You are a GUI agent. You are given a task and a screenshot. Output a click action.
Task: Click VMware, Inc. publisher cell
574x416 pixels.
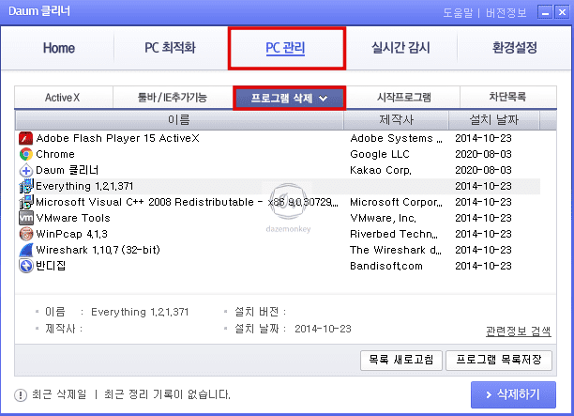pos(384,218)
